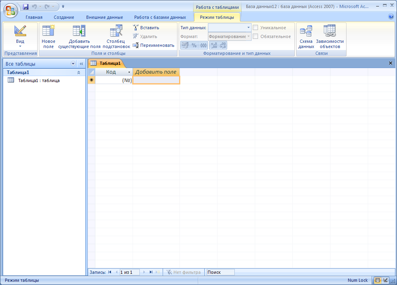Add a Новое поле new field
The height and width of the screenshot is (285, 397).
click(x=48, y=36)
